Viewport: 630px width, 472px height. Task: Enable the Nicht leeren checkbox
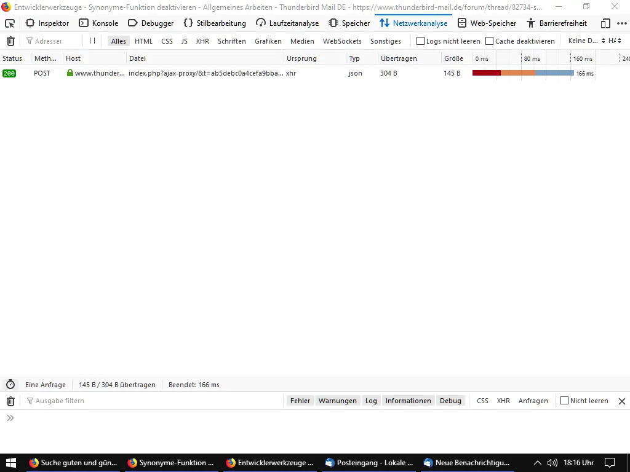[x=564, y=400]
